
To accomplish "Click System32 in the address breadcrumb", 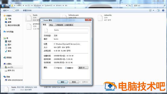I will coord(49,5).
